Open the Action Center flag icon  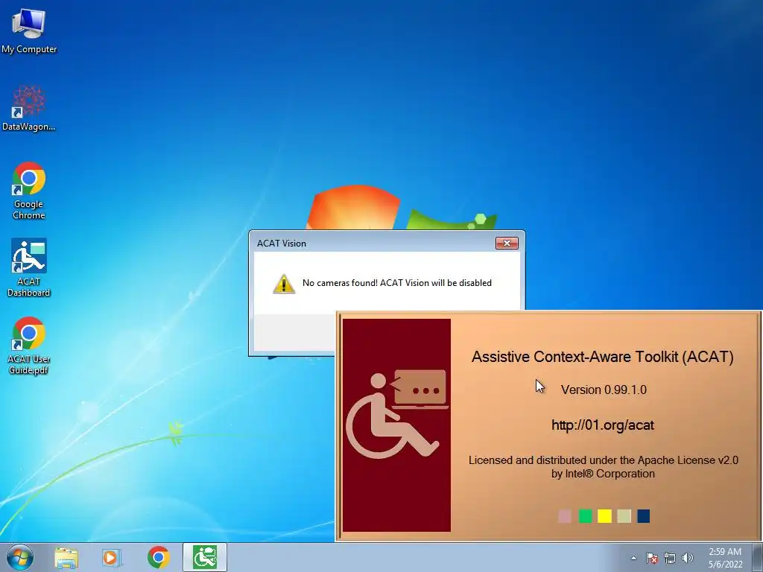pyautogui.click(x=652, y=558)
